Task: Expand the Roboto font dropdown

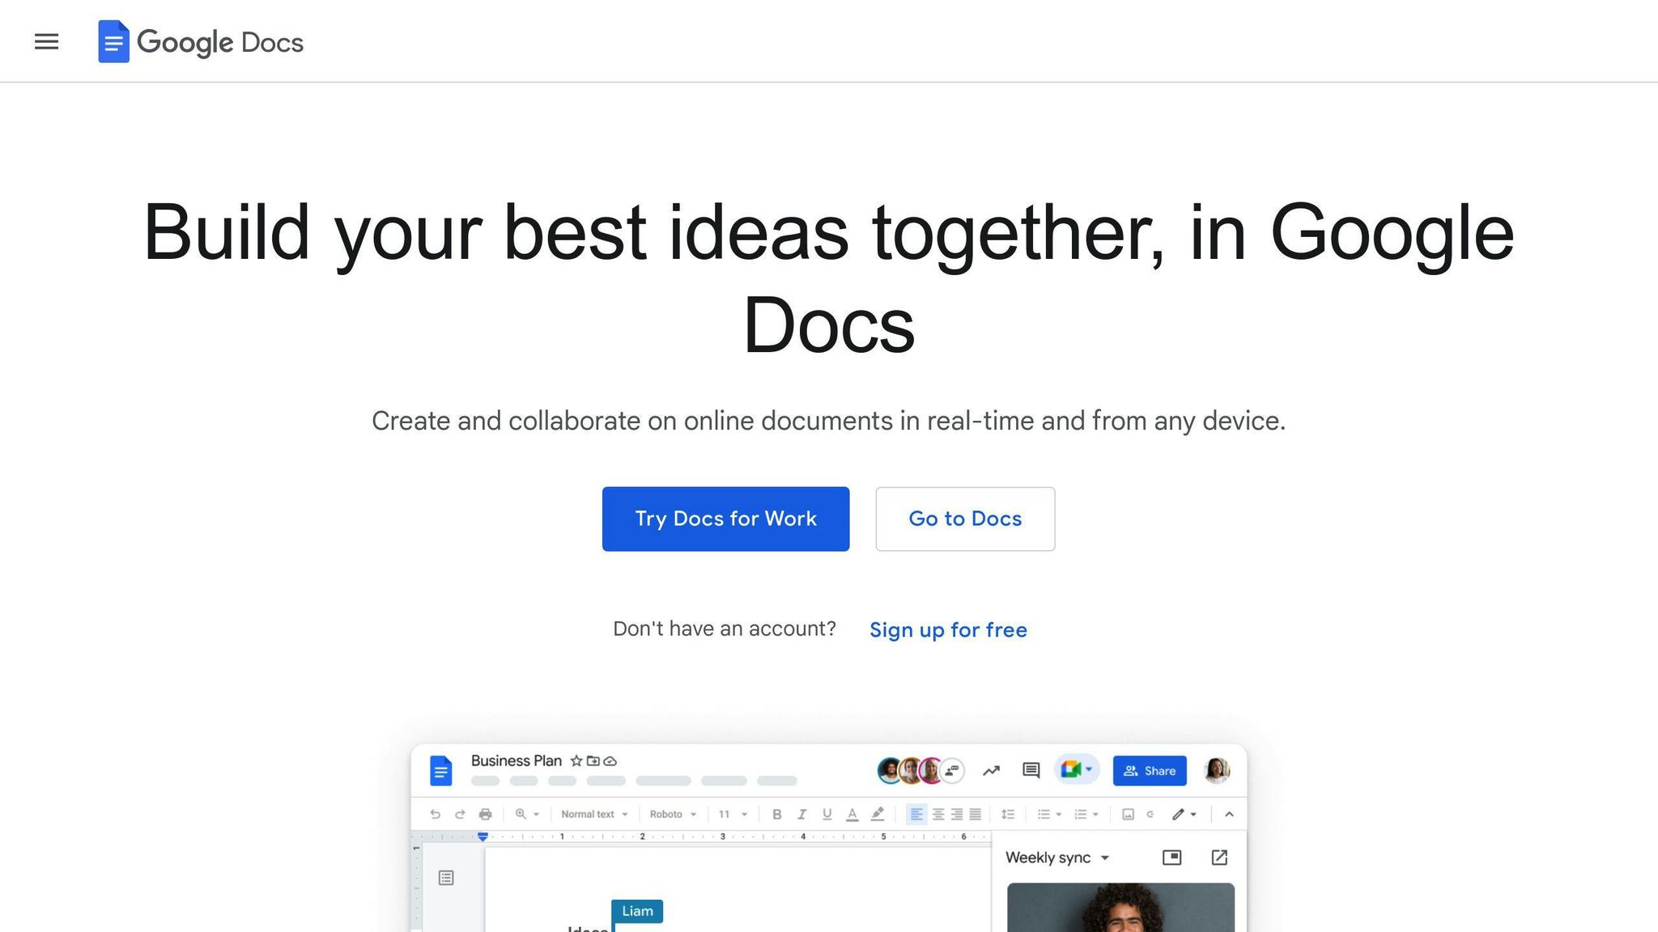Action: tap(672, 814)
